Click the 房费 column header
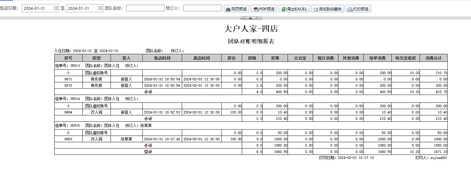 point(275,58)
